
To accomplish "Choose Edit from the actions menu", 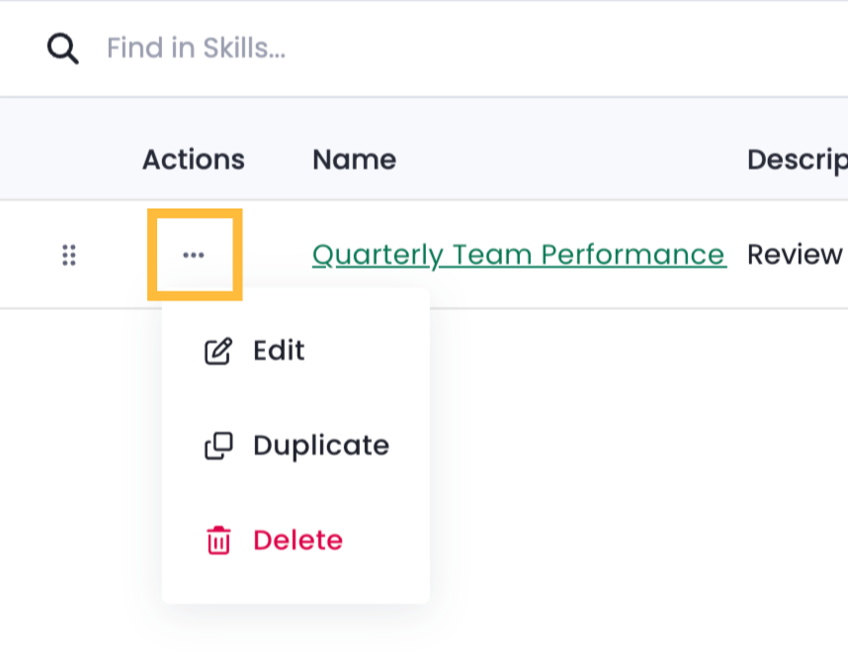I will (296, 350).
